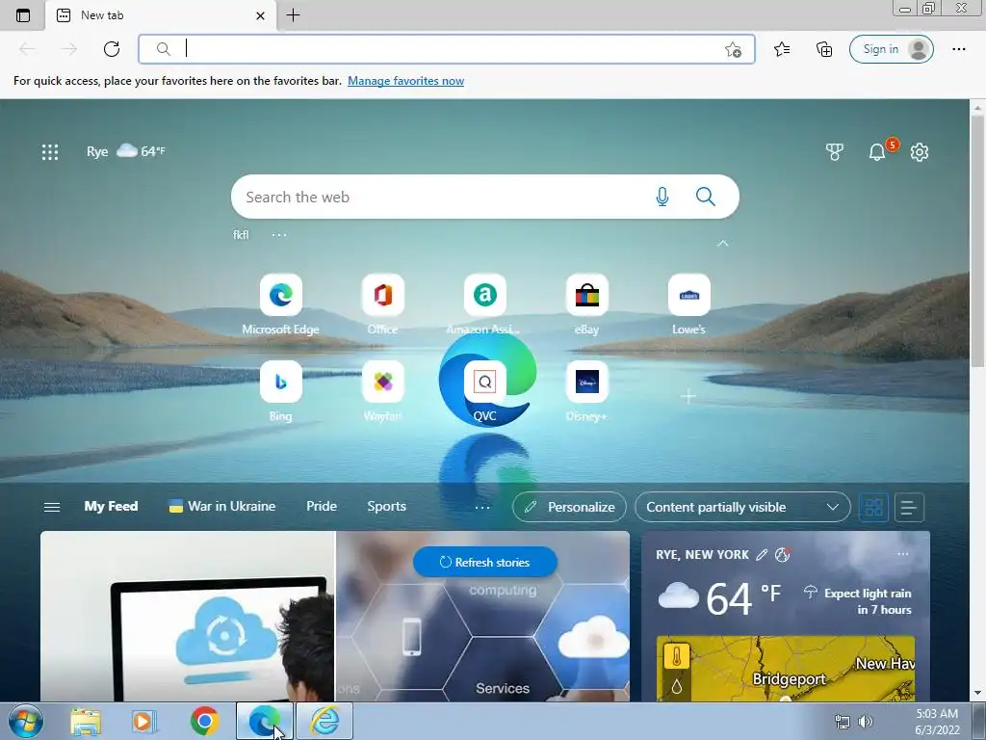The height and width of the screenshot is (740, 986).
Task: Add this page to favorites star
Action: tap(733, 50)
